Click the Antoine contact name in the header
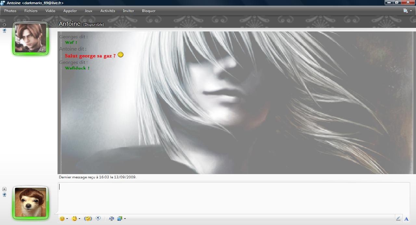Screen dimensions: 416x225 [69, 24]
